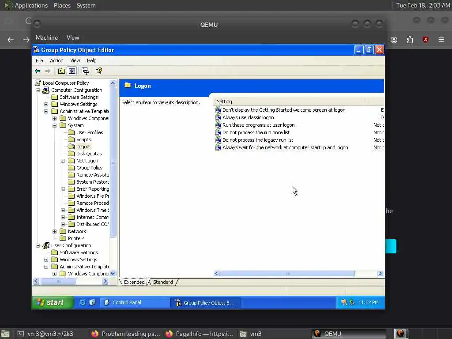Select the User Profiles folder
Screen dimensions: 452x339
[x=89, y=132]
